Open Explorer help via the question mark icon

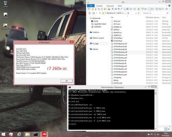[x=169, y=6]
